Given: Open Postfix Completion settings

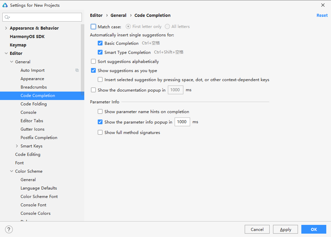Looking at the screenshot, I should click(39, 138).
